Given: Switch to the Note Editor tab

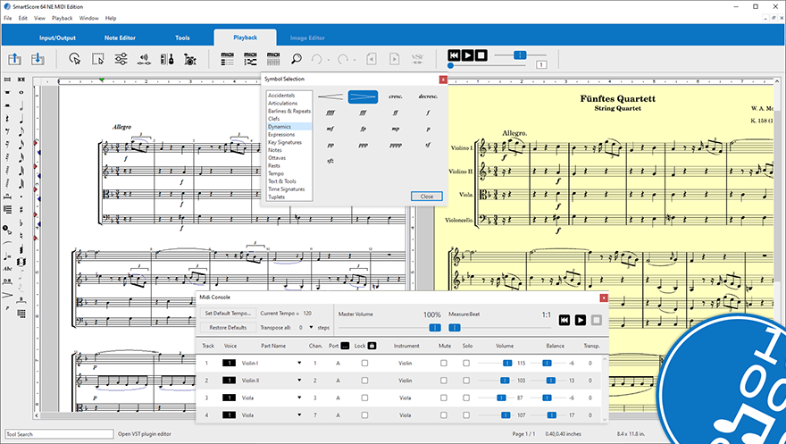Looking at the screenshot, I should (x=120, y=38).
